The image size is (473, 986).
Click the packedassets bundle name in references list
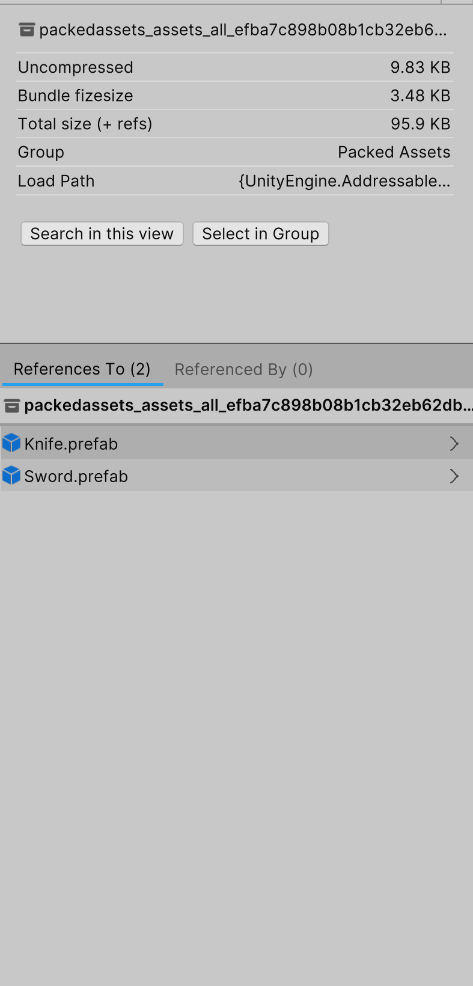[248, 406]
